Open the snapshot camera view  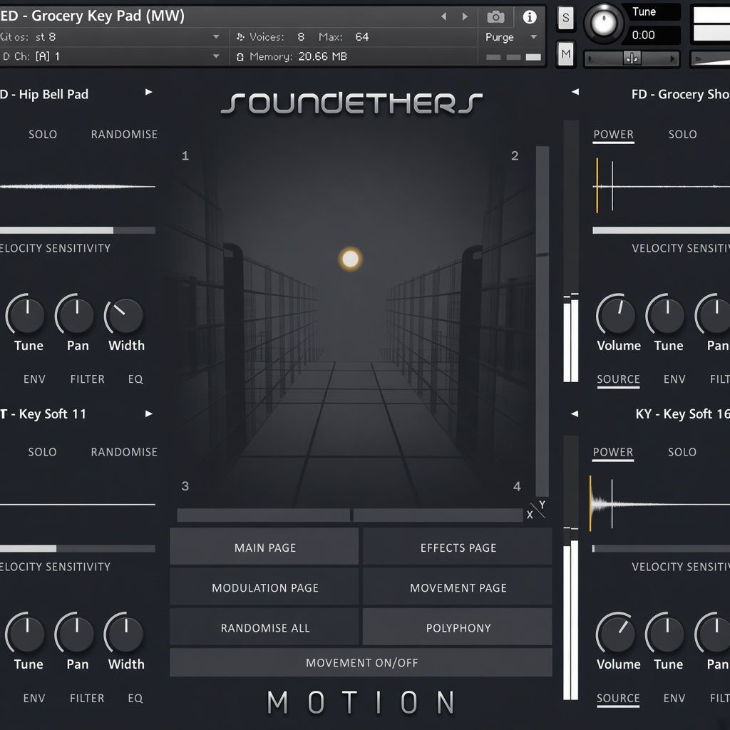(x=495, y=17)
